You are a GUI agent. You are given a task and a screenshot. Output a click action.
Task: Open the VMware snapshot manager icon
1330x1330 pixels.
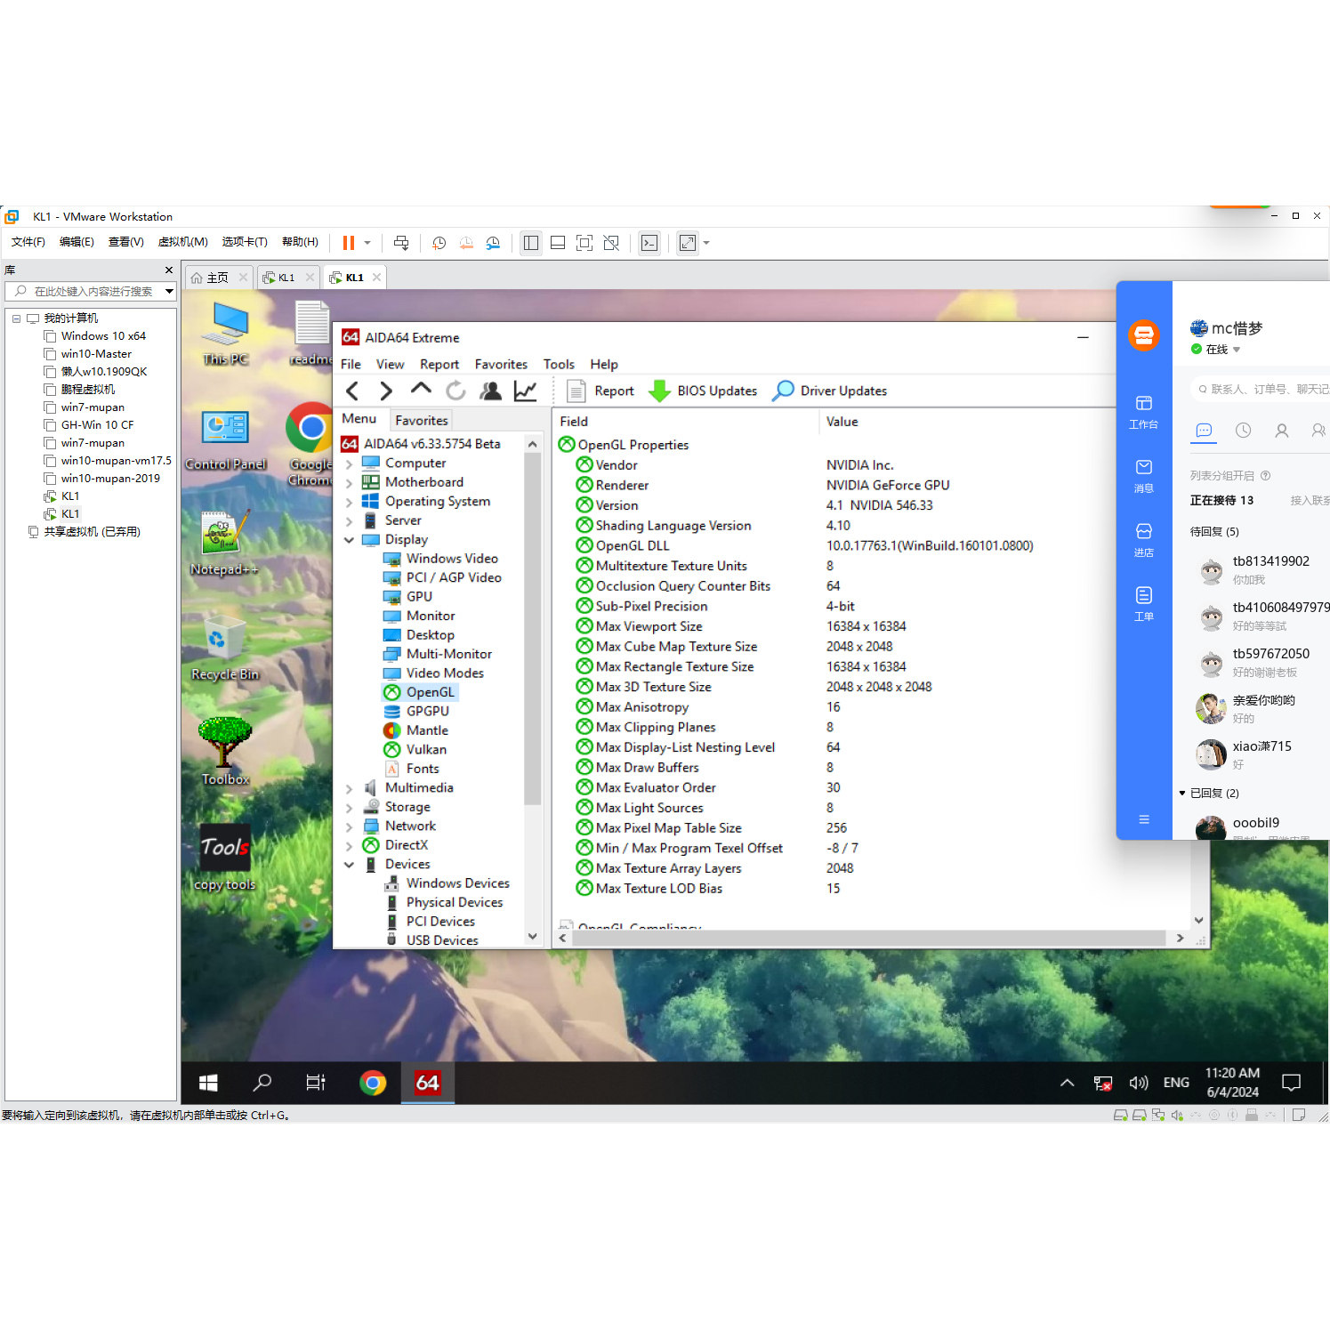[493, 243]
